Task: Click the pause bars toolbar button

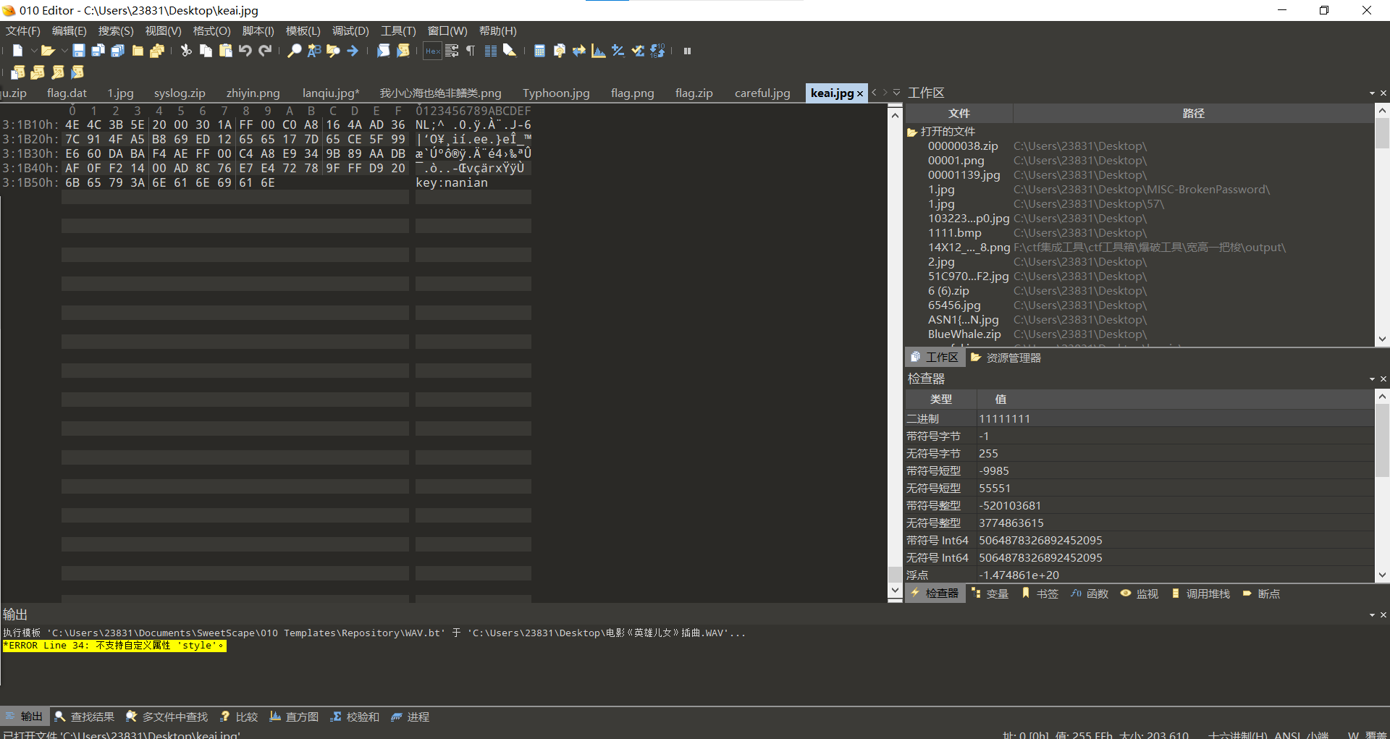Action: tap(687, 51)
